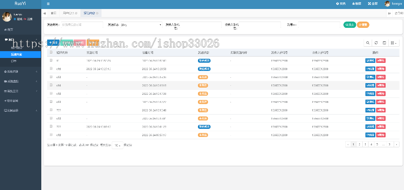This screenshot has height=190, width=404.
Task: Go to 首页 in the sidebar
Action: point(9,30)
